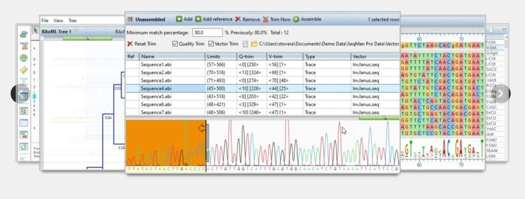Viewport: 525px width, 199px height.
Task: Go to next carousel slide arrow
Action: click(x=501, y=94)
